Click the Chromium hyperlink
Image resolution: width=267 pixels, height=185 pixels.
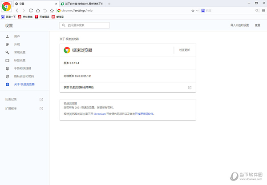(100, 114)
